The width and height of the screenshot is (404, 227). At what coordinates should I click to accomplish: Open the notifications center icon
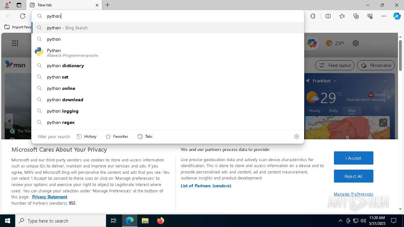pos(394,221)
